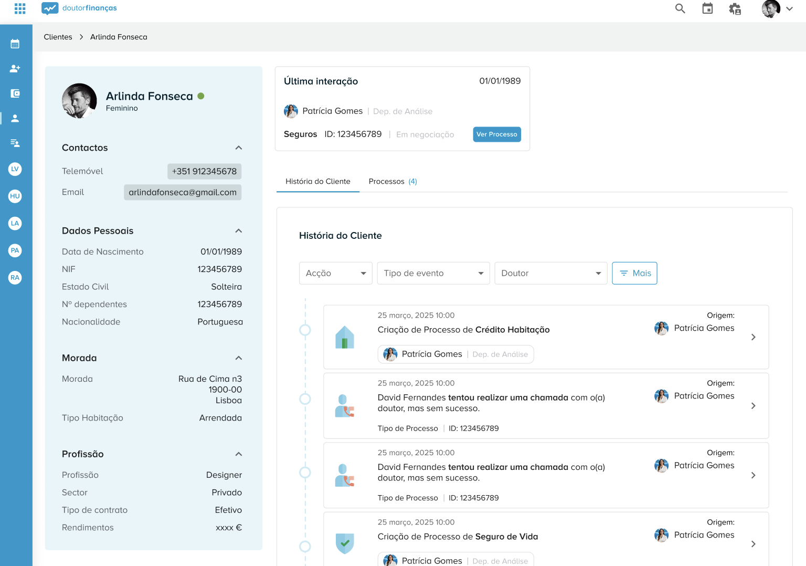Viewport: 806px width, 566px height.
Task: Select the LV avatar badge in sidebar
Action: tap(15, 169)
